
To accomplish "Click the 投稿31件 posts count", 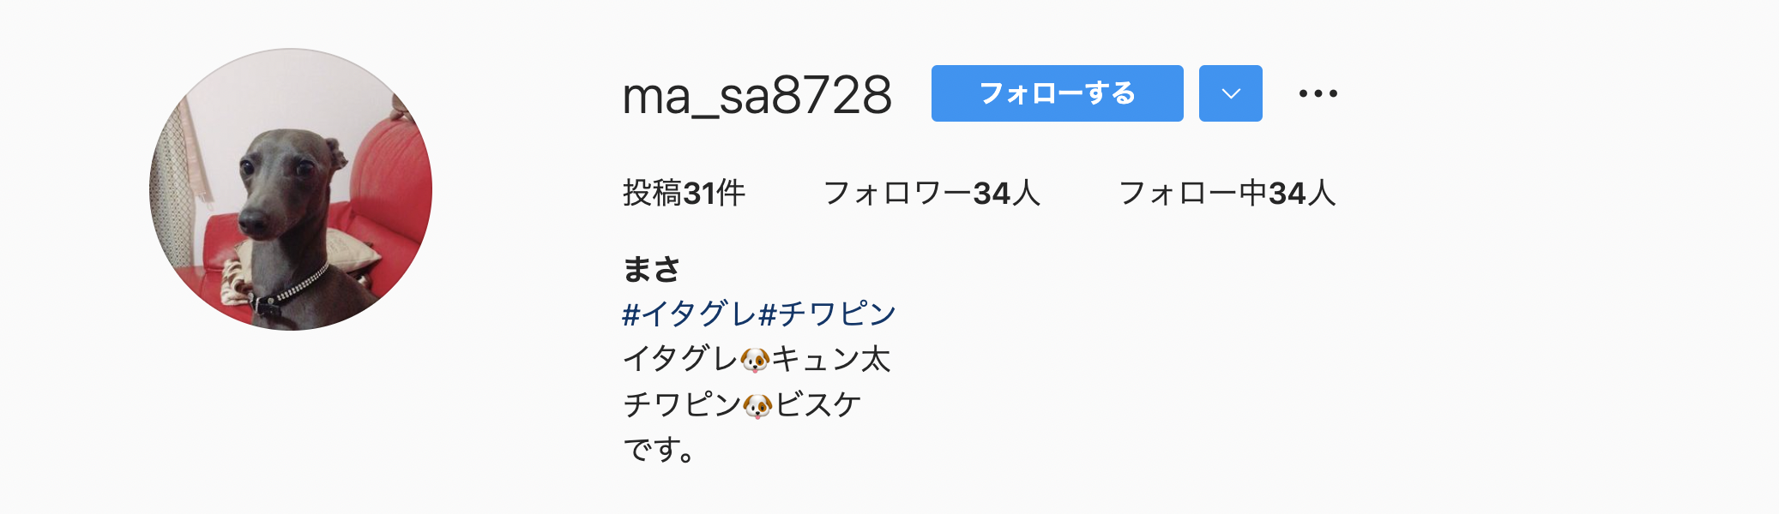I will tap(684, 193).
